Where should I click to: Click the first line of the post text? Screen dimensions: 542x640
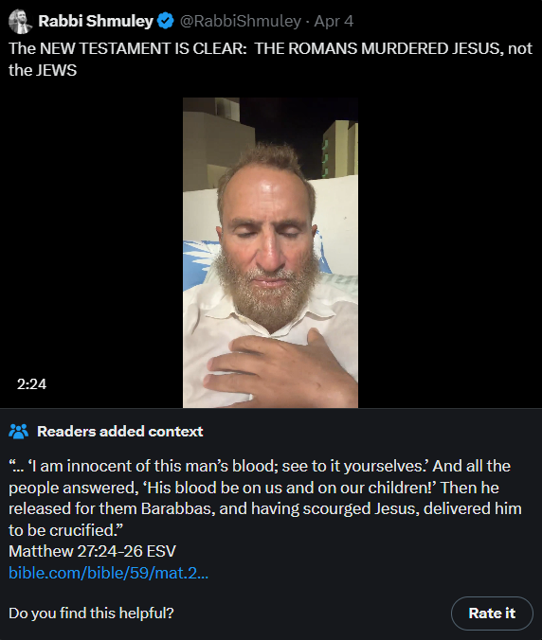pos(270,48)
